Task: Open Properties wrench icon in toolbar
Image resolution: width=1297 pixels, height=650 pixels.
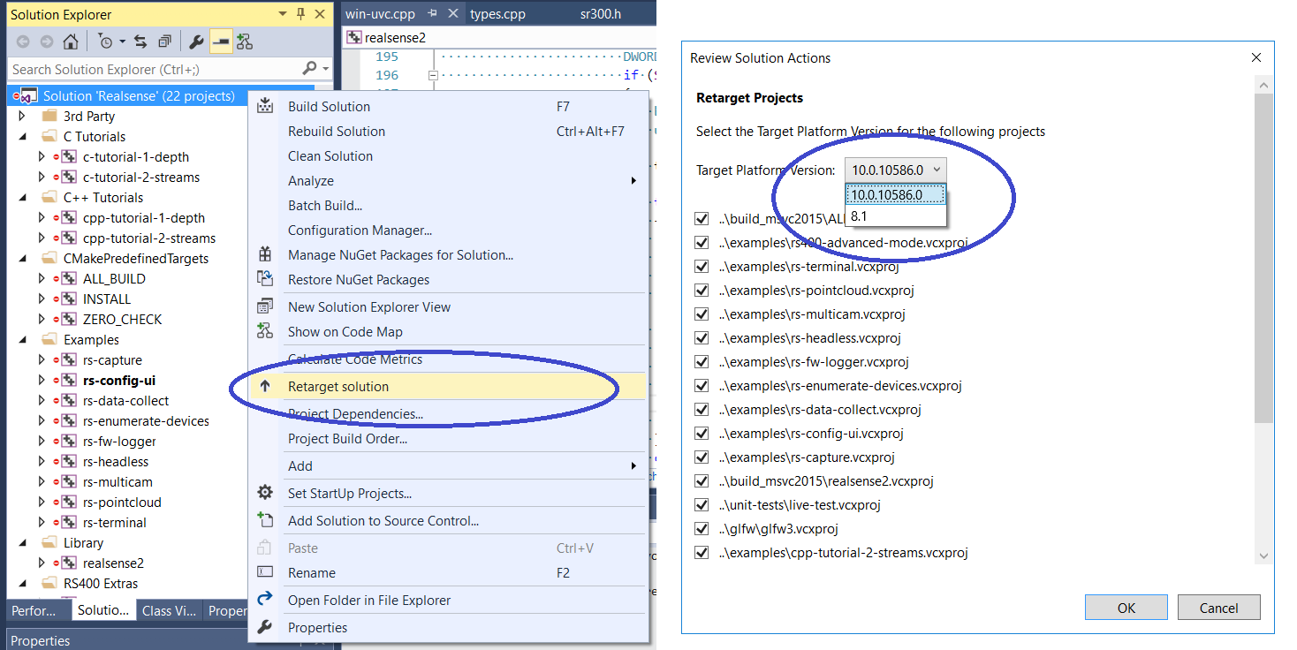Action: [197, 42]
